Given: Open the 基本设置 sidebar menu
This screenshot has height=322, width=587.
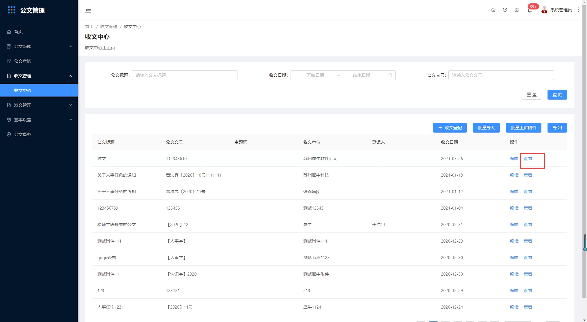Looking at the screenshot, I should [39, 120].
